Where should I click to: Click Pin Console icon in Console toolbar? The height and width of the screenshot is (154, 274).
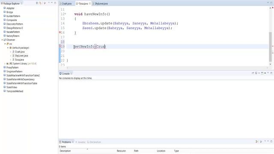pos(253,73)
